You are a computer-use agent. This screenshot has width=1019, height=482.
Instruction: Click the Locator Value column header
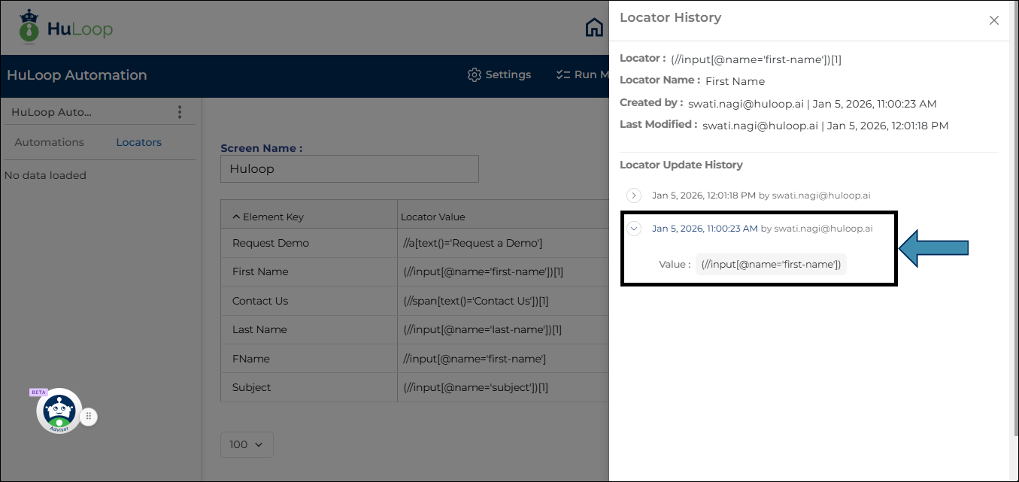tap(433, 217)
